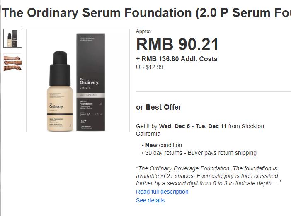The image size is (291, 216).
Task: Click the foundation bottle pump in image
Action: [x=60, y=68]
